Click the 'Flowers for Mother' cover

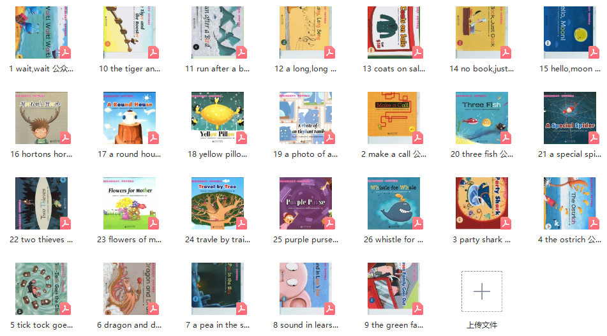tap(130, 203)
